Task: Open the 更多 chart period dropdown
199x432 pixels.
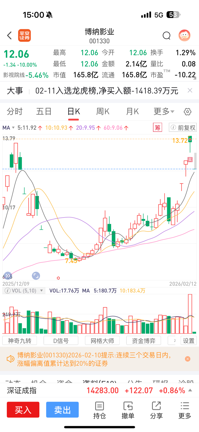Action: [164, 112]
